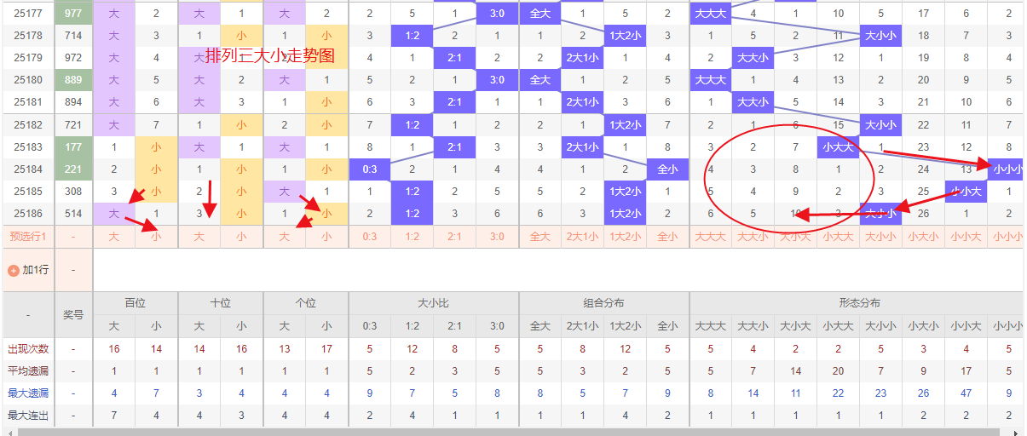Click the 2大1小 header under 组合分布

[x=583, y=326]
